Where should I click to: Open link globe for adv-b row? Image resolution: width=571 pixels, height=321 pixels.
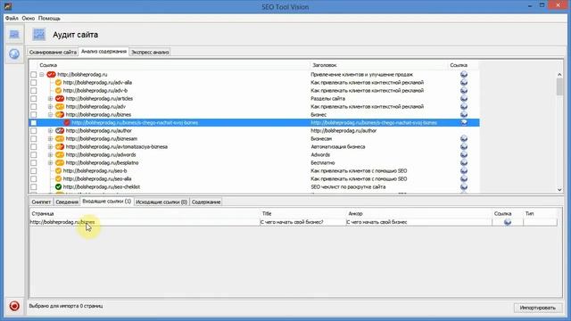464,90
